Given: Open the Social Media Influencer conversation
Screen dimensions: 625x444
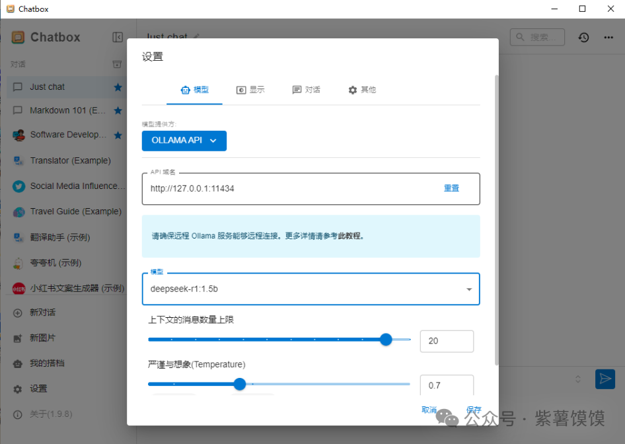Looking at the screenshot, I should pyautogui.click(x=66, y=186).
